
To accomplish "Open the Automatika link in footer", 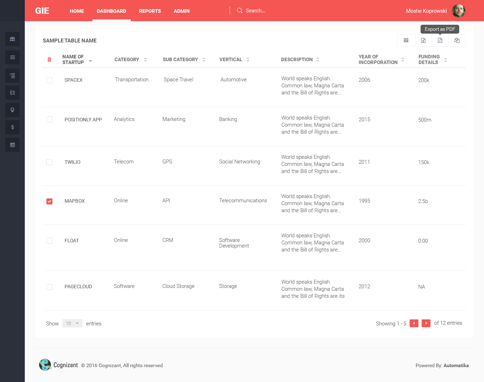I will (x=456, y=365).
